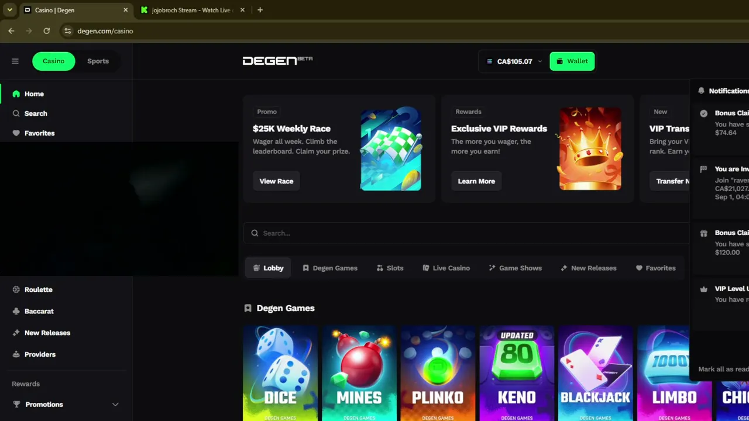Launch the Keno game
Image resolution: width=749 pixels, height=421 pixels.
[x=517, y=373]
